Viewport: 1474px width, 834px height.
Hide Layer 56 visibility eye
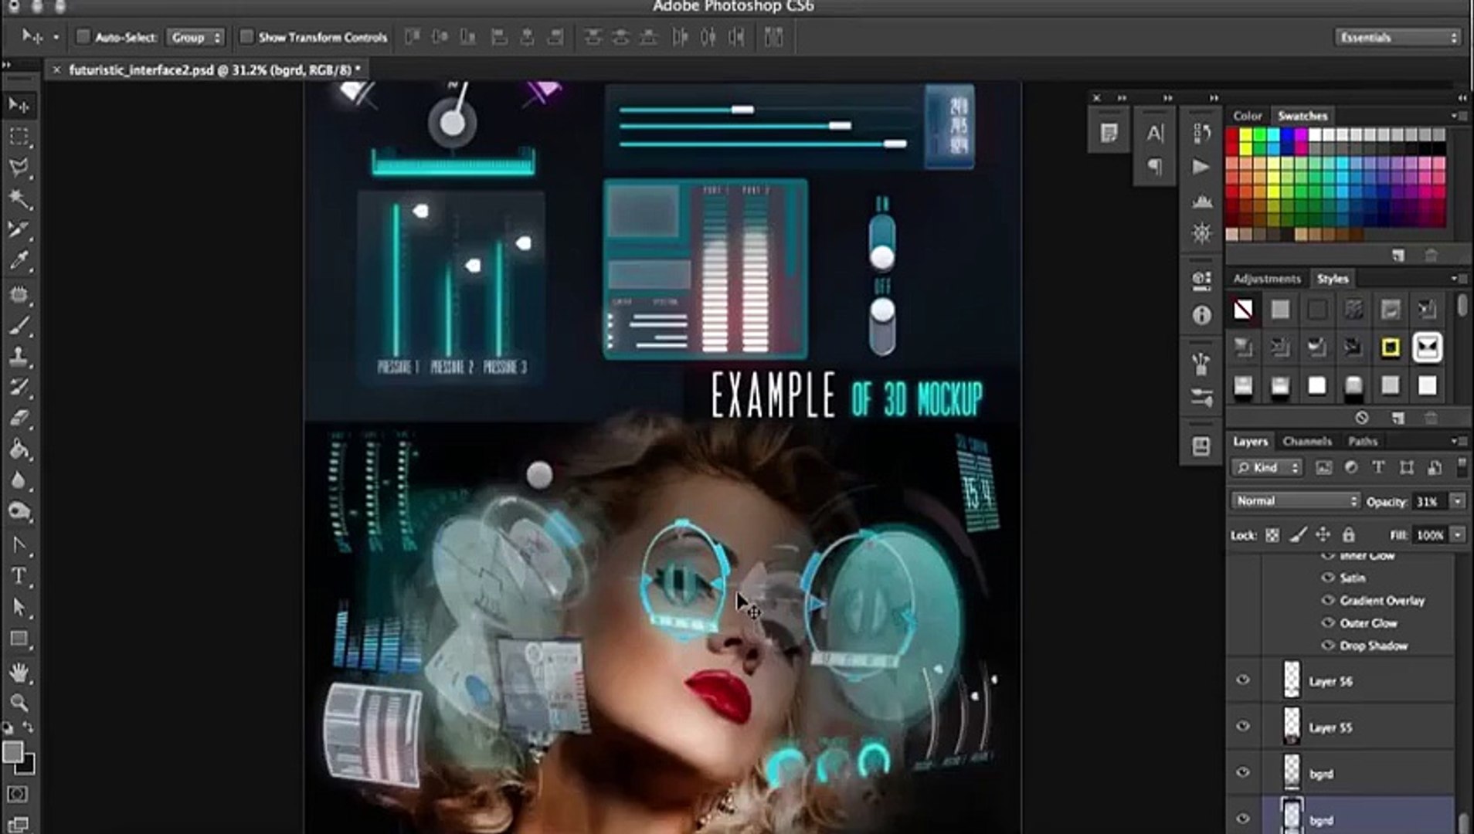[x=1243, y=680]
